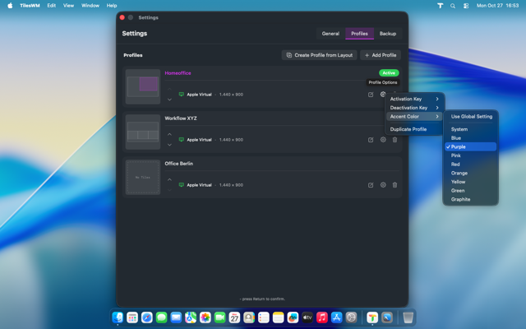Open the Apple menu
526x329 pixels.
point(10,6)
